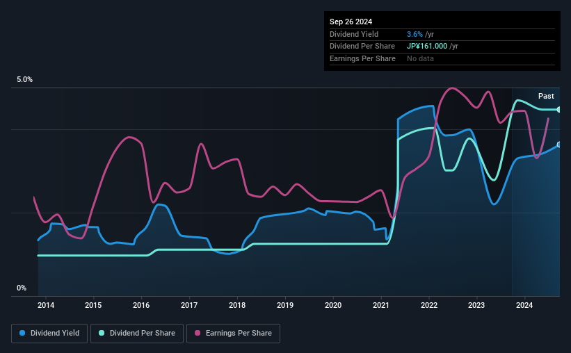Select the 2016 tick on the x-axis
The height and width of the screenshot is (353, 571).
(141, 305)
